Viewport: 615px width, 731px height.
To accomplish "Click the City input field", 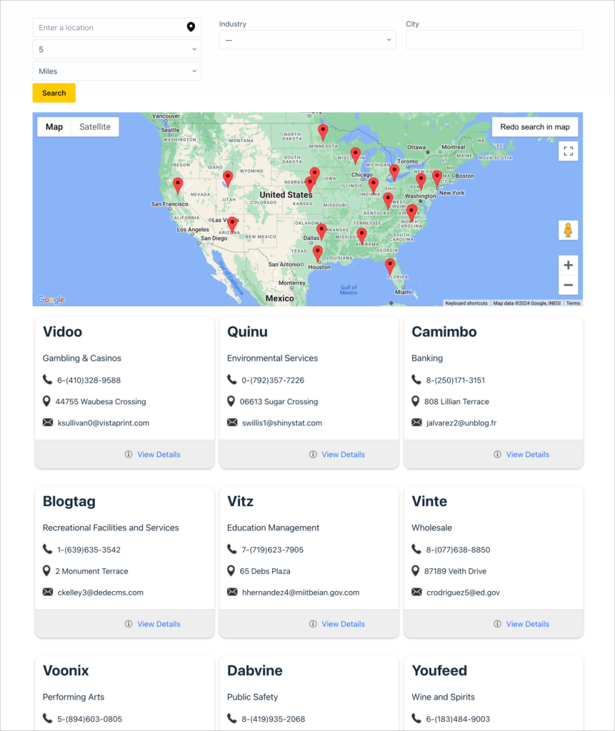I will (494, 40).
